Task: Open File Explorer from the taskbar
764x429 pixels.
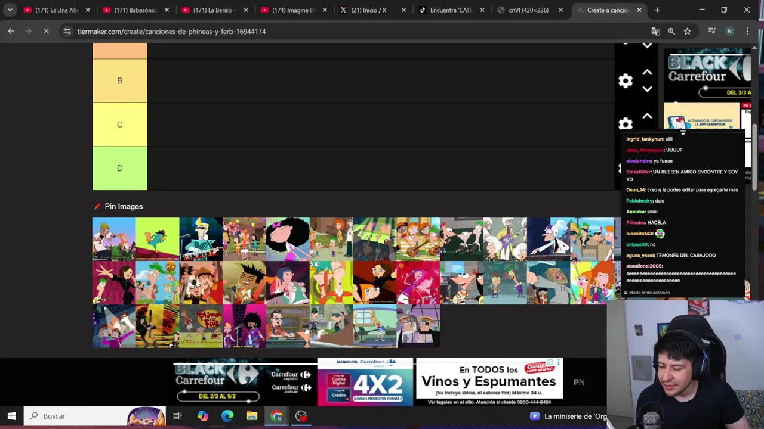Action: pyautogui.click(x=252, y=416)
